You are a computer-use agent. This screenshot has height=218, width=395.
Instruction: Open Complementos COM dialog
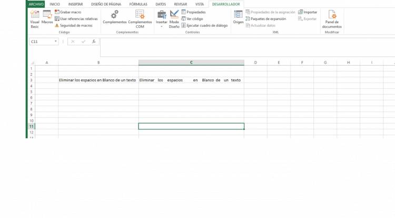(140, 18)
